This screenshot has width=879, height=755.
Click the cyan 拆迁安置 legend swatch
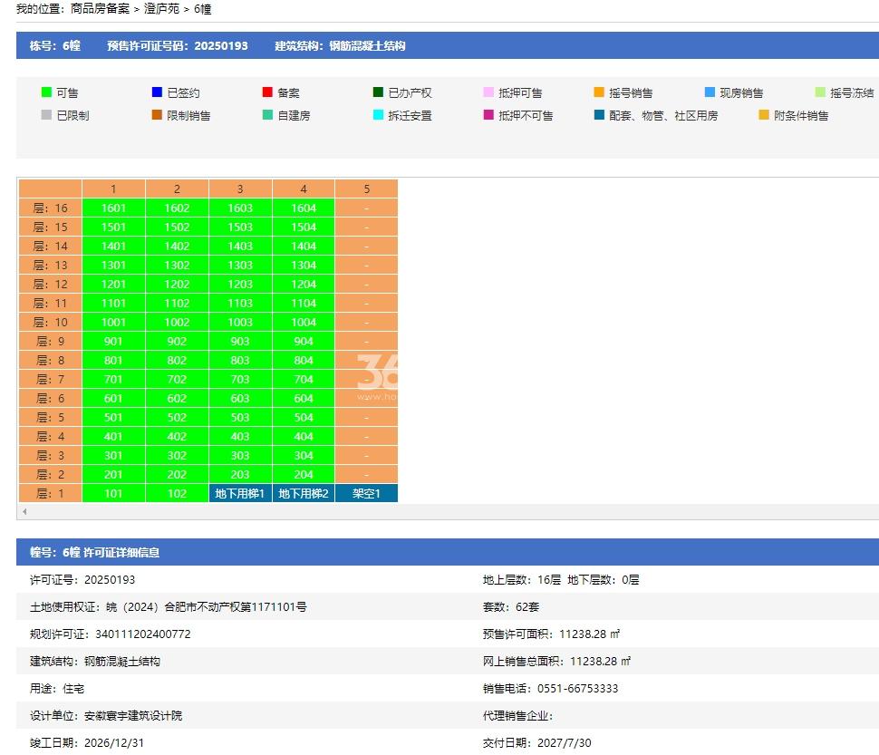(x=378, y=114)
